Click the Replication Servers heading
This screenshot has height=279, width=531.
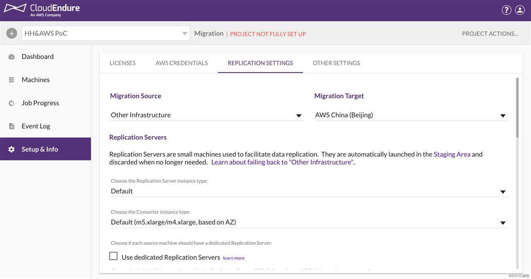pyautogui.click(x=138, y=137)
